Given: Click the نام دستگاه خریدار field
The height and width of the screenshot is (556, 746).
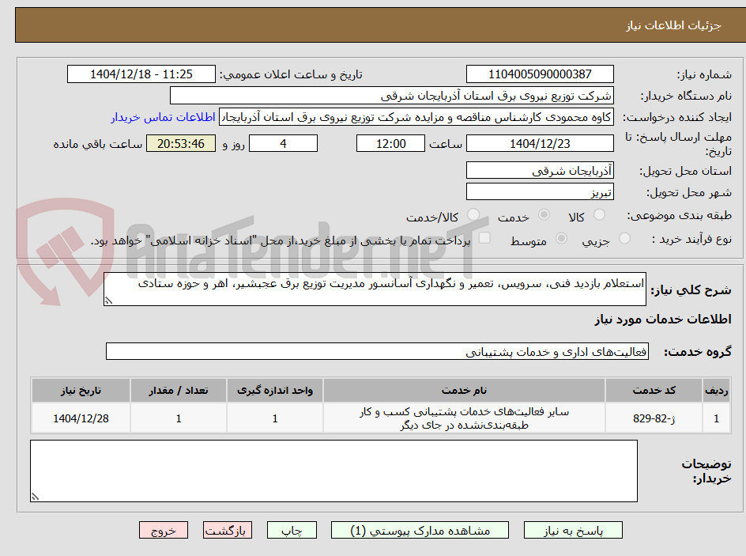Looking at the screenshot, I should click(391, 96).
